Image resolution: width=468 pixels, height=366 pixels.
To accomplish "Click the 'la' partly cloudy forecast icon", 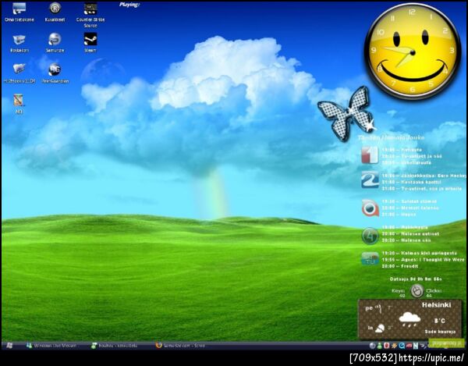I will pyautogui.click(x=380, y=328).
